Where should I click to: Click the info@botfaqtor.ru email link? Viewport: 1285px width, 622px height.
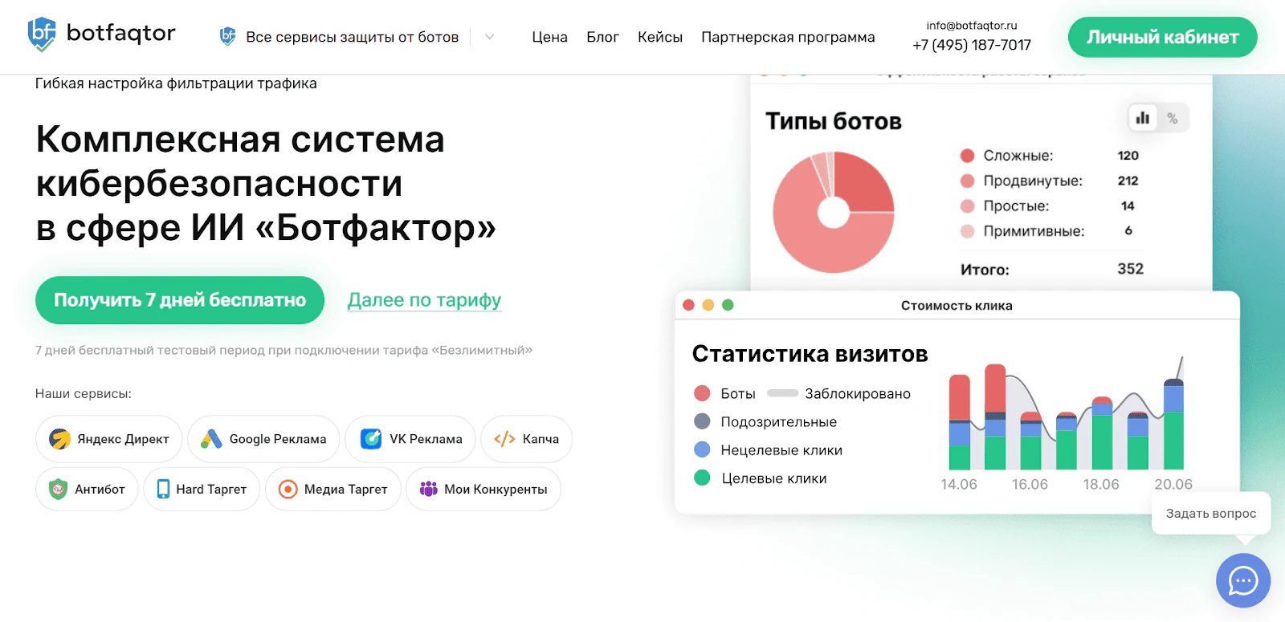point(972,26)
